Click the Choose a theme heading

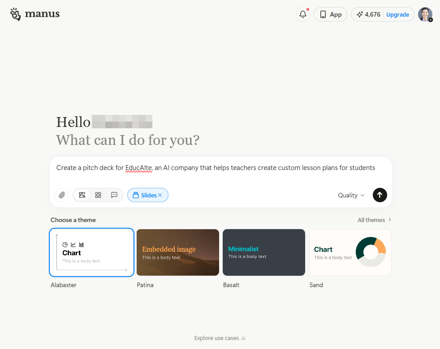73,220
